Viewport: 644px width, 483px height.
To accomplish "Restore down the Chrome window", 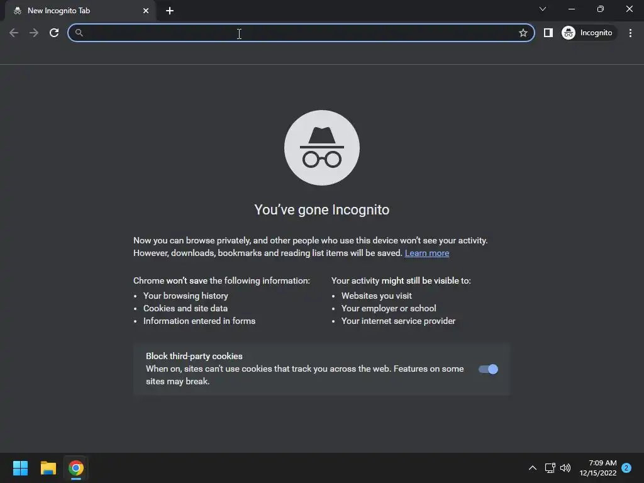I will [x=601, y=9].
